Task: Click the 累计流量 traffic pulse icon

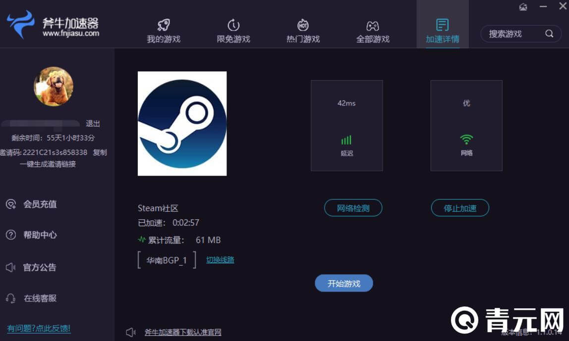Action: (x=142, y=240)
